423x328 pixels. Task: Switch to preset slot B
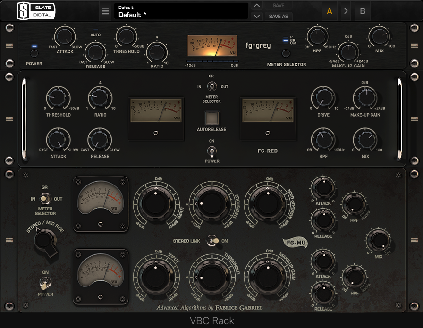363,11
